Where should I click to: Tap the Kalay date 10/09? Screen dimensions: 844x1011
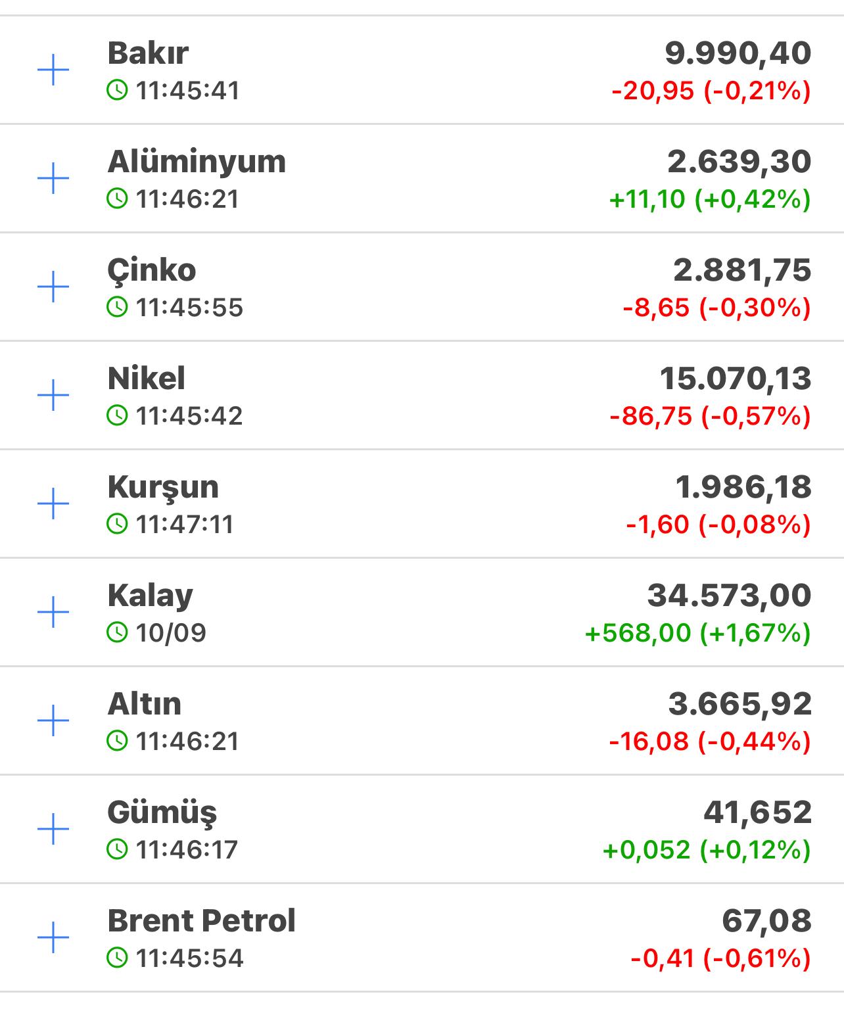point(171,633)
